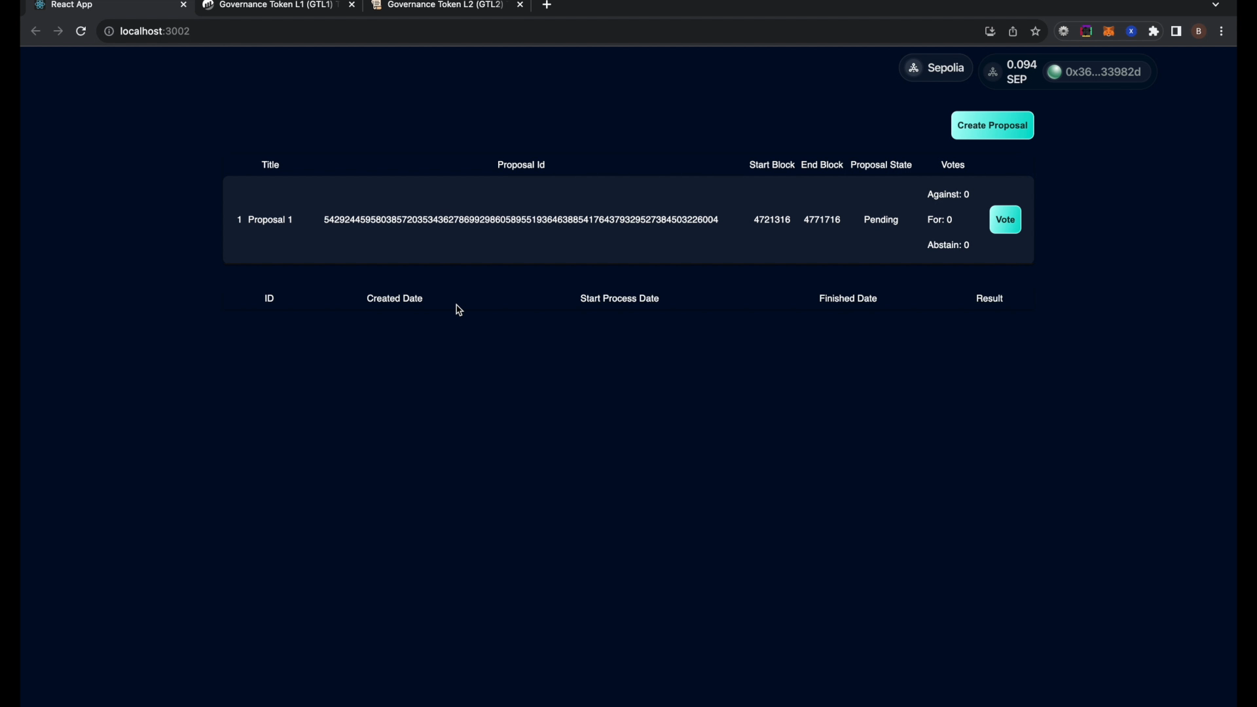The height and width of the screenshot is (707, 1257).
Task: Switch to Governance Token L2 (GTL2) tab
Action: [x=447, y=5]
